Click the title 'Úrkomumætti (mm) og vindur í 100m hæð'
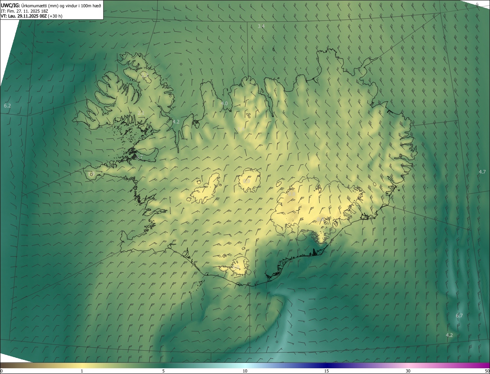The width and height of the screenshot is (490, 374). pyautogui.click(x=61, y=5)
